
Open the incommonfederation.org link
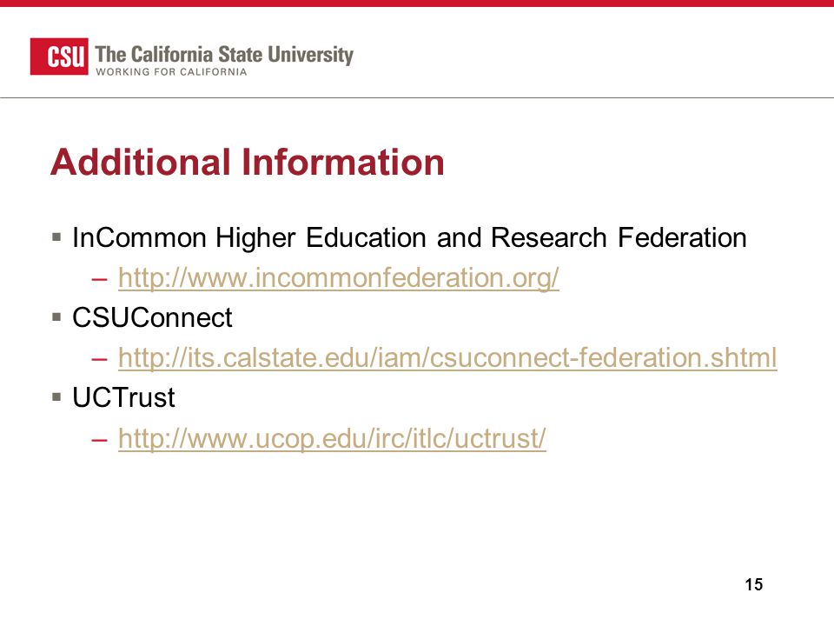point(339,278)
